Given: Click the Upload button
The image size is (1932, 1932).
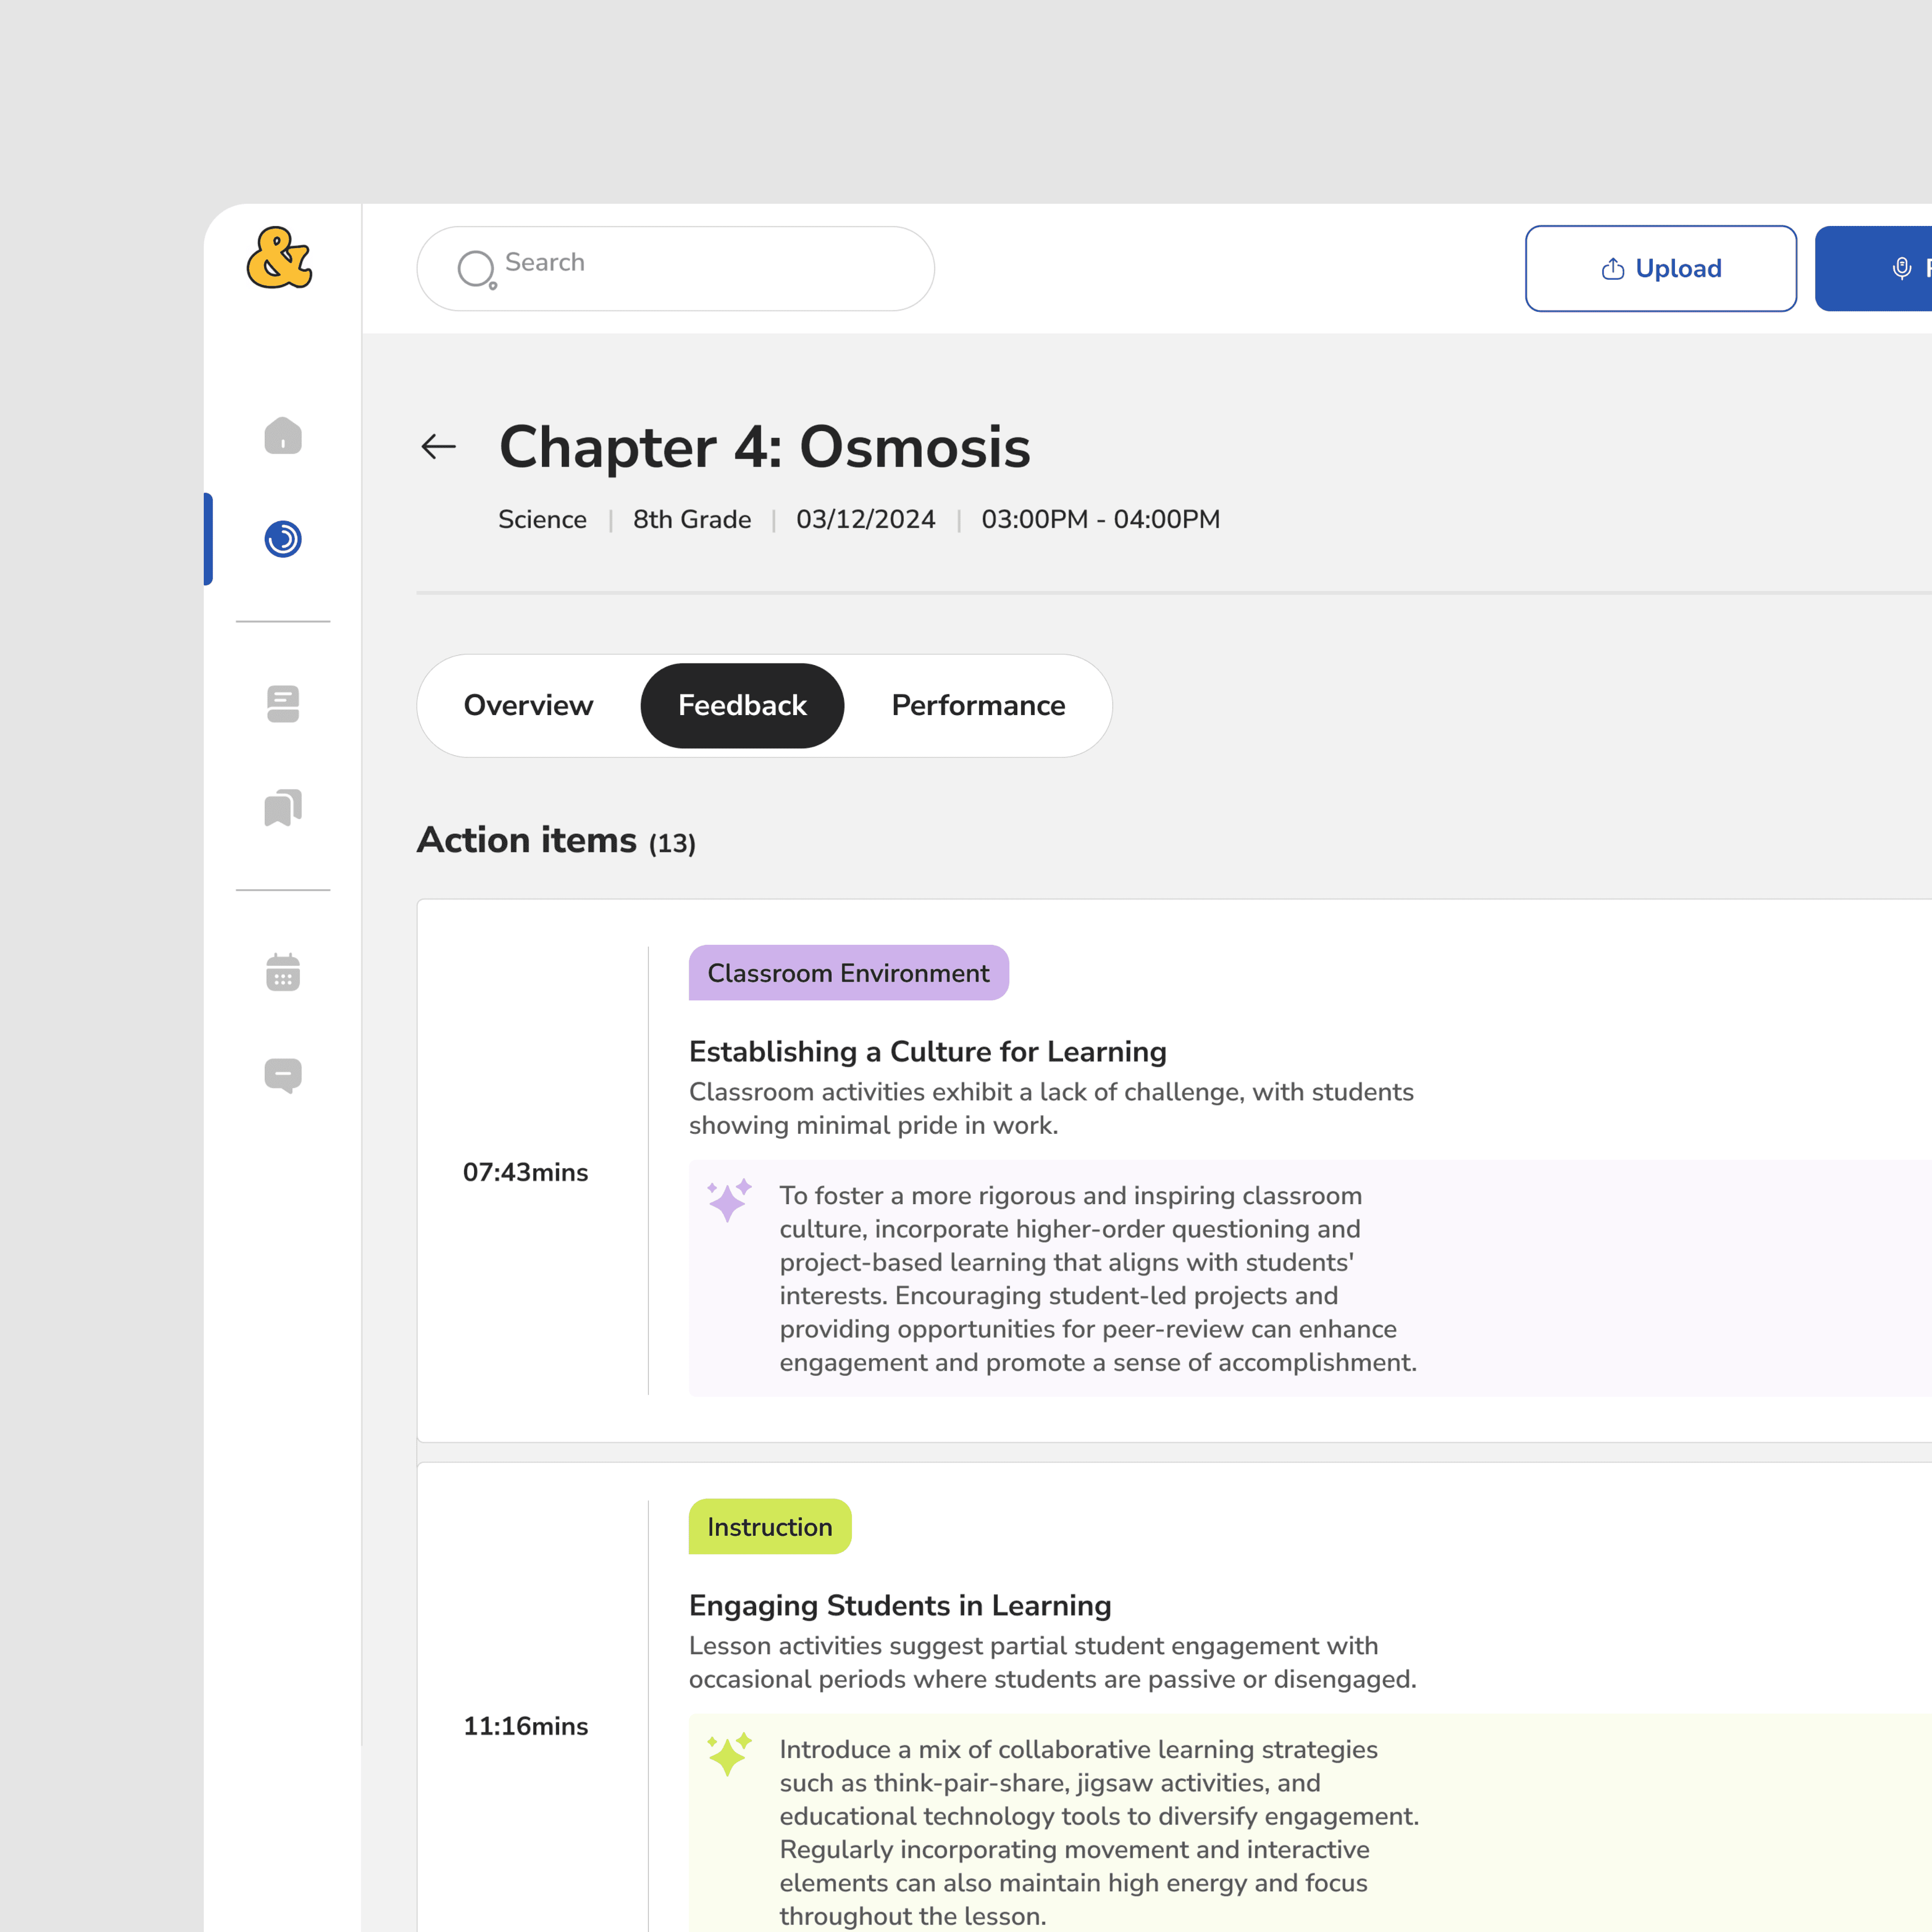Looking at the screenshot, I should pos(1660,268).
